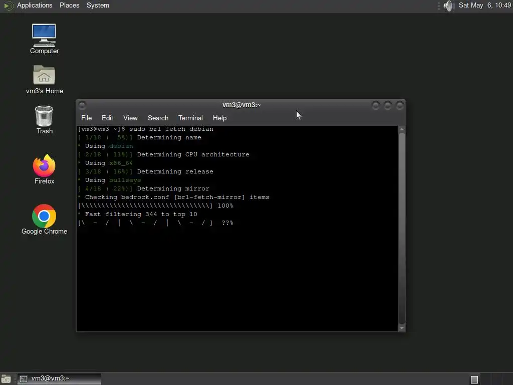
Task: Click the vm3@vm3:~ taskbar button
Action: pos(59,379)
